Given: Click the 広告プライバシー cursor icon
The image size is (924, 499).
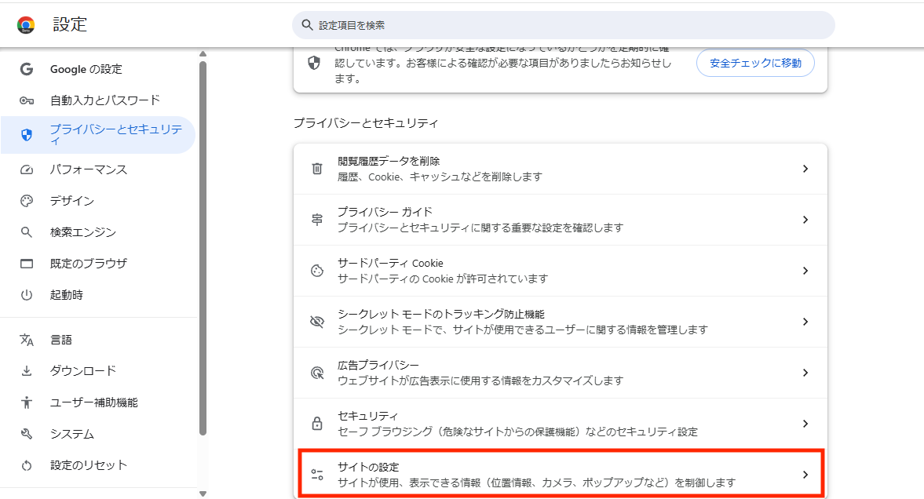Looking at the screenshot, I should [317, 373].
